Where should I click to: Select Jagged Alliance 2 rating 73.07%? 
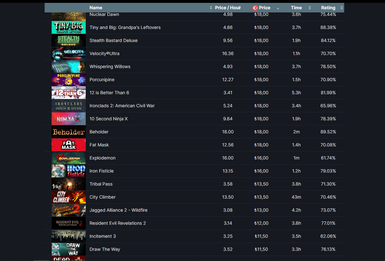(328, 210)
